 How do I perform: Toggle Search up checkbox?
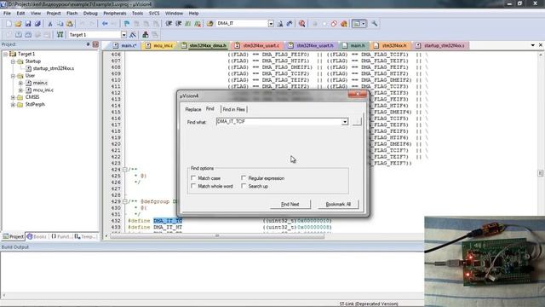pos(244,186)
